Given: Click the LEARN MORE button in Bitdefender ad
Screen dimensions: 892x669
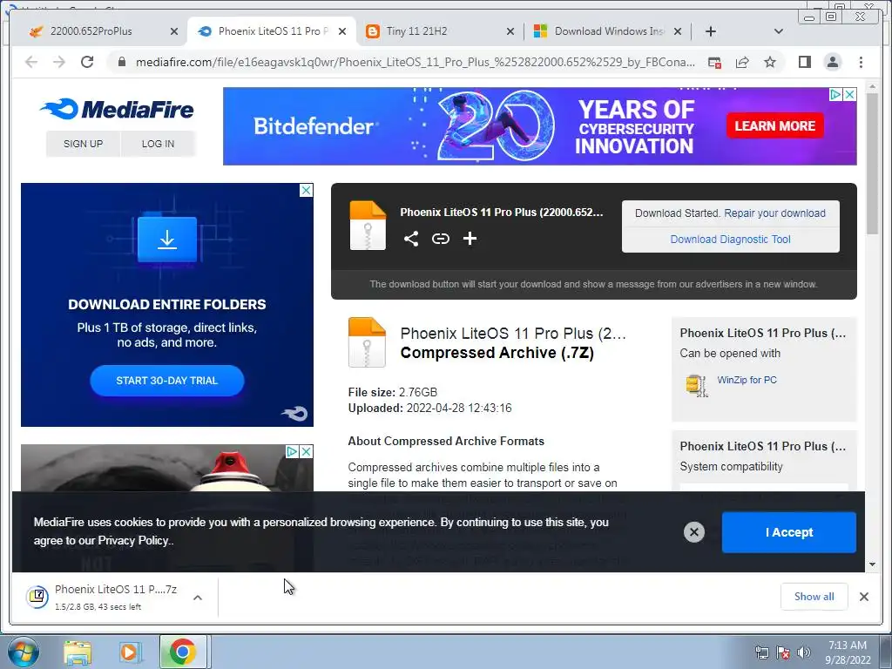Looking at the screenshot, I should (774, 125).
